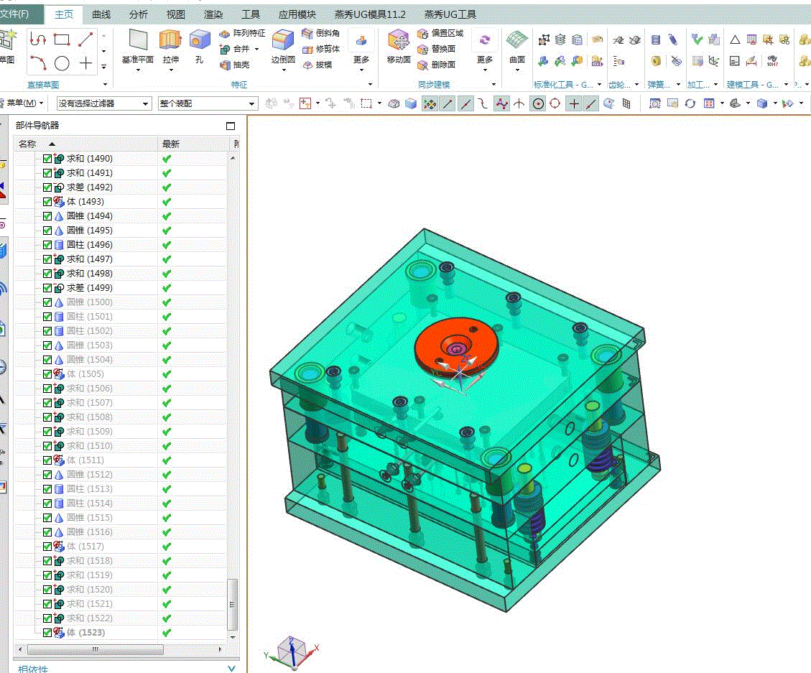Image resolution: width=811 pixels, height=673 pixels.
Task: Open the 标准化工具 group dropdown
Action: coord(600,84)
